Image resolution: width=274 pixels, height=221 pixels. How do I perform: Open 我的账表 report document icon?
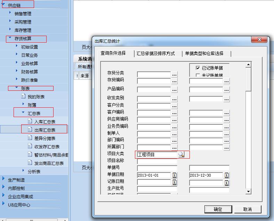point(23,96)
